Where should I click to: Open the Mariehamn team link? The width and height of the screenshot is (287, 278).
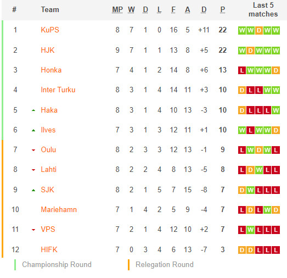[x=59, y=210]
